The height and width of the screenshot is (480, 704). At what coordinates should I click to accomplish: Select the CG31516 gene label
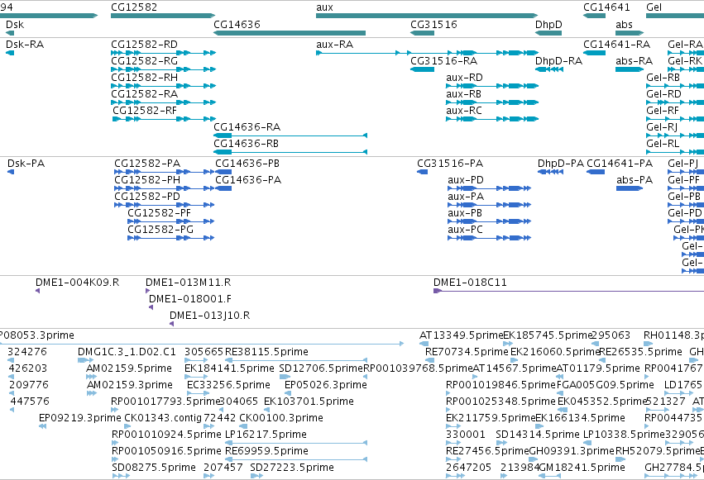[433, 24]
